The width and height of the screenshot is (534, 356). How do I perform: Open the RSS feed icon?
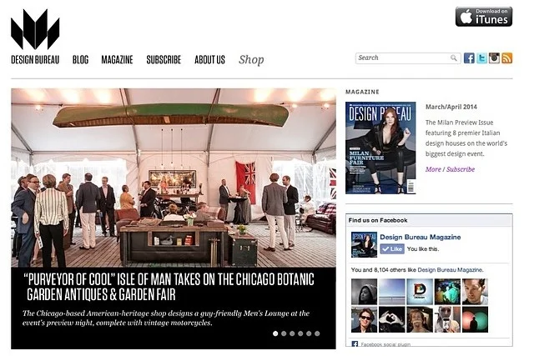pyautogui.click(x=506, y=58)
